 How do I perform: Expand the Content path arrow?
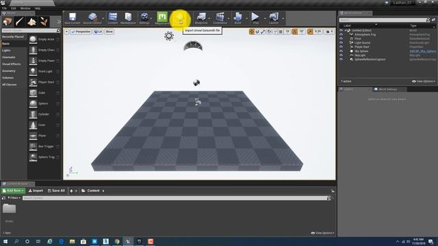pos(103,191)
